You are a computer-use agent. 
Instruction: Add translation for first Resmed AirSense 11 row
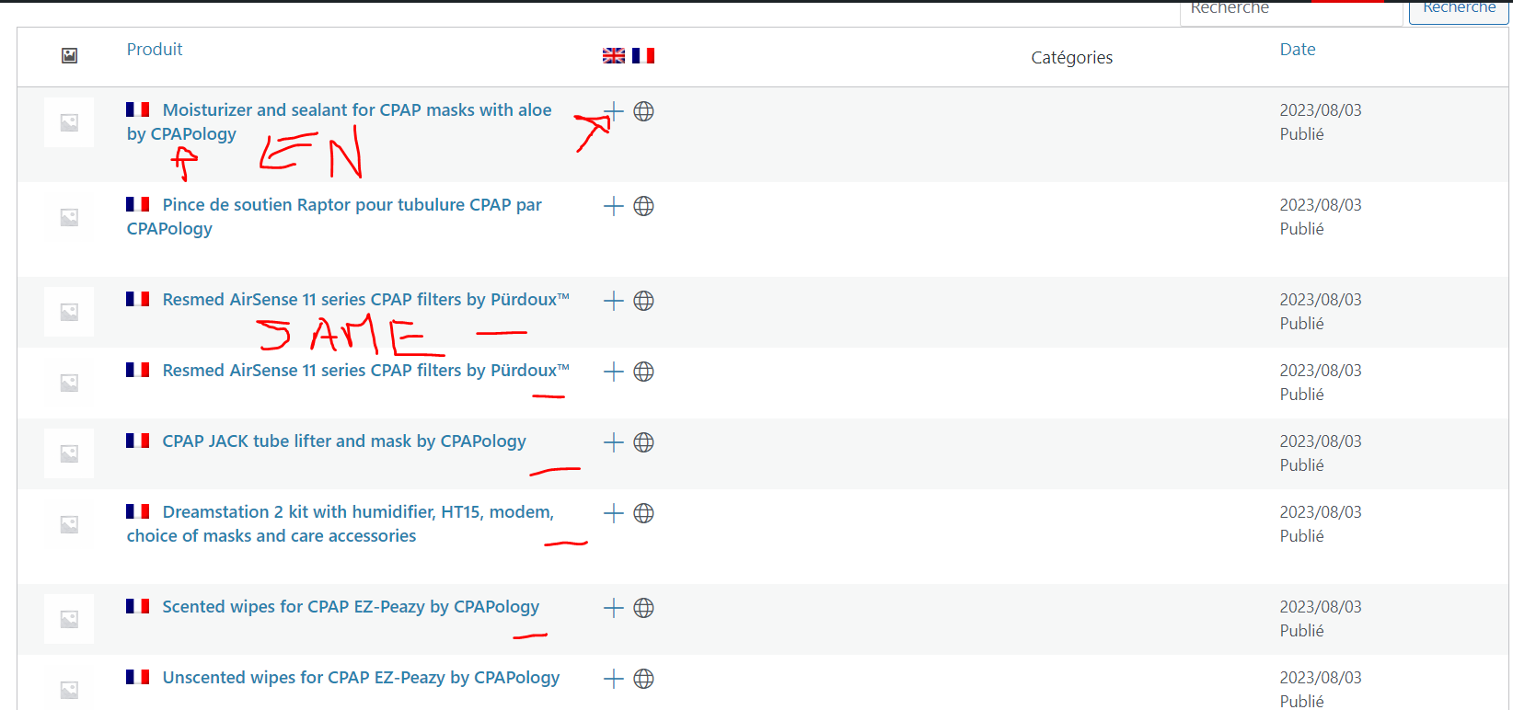[614, 301]
